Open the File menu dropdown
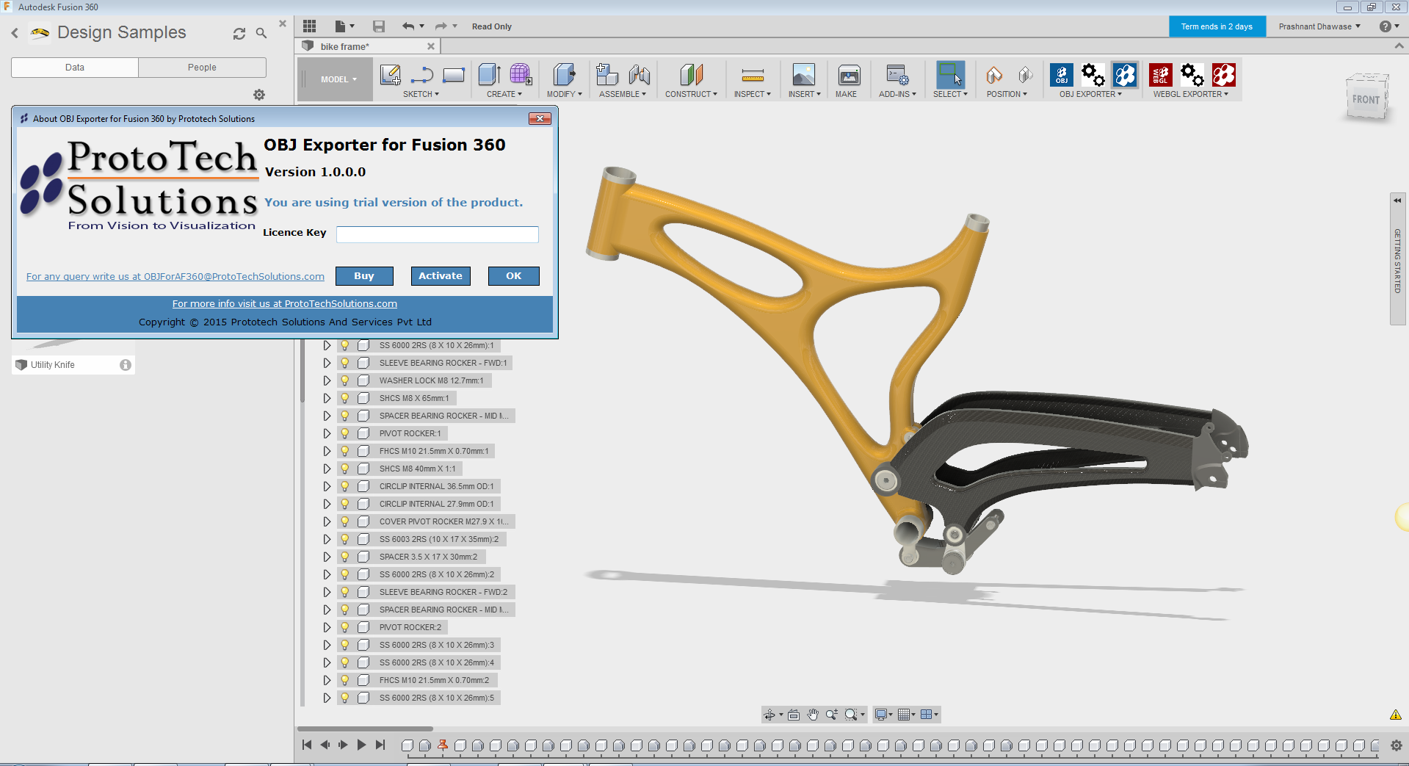The height and width of the screenshot is (766, 1409). click(x=344, y=26)
